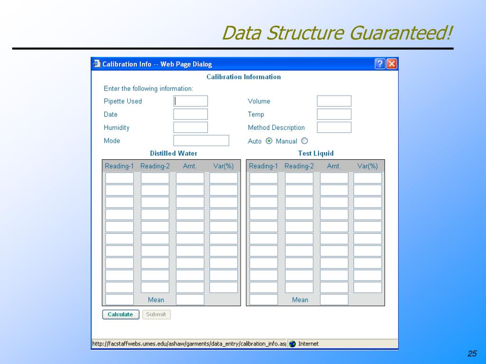Click first Reading-1 cell under Distilled Water

(120, 178)
